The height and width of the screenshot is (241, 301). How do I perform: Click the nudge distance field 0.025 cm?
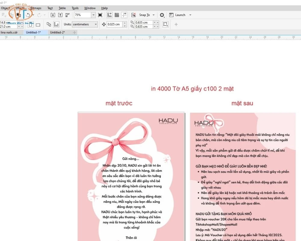coord(114,24)
